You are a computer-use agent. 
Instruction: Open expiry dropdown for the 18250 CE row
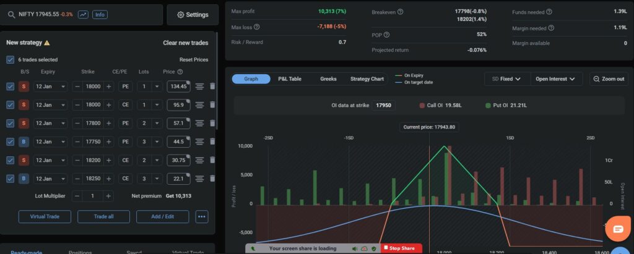point(50,179)
